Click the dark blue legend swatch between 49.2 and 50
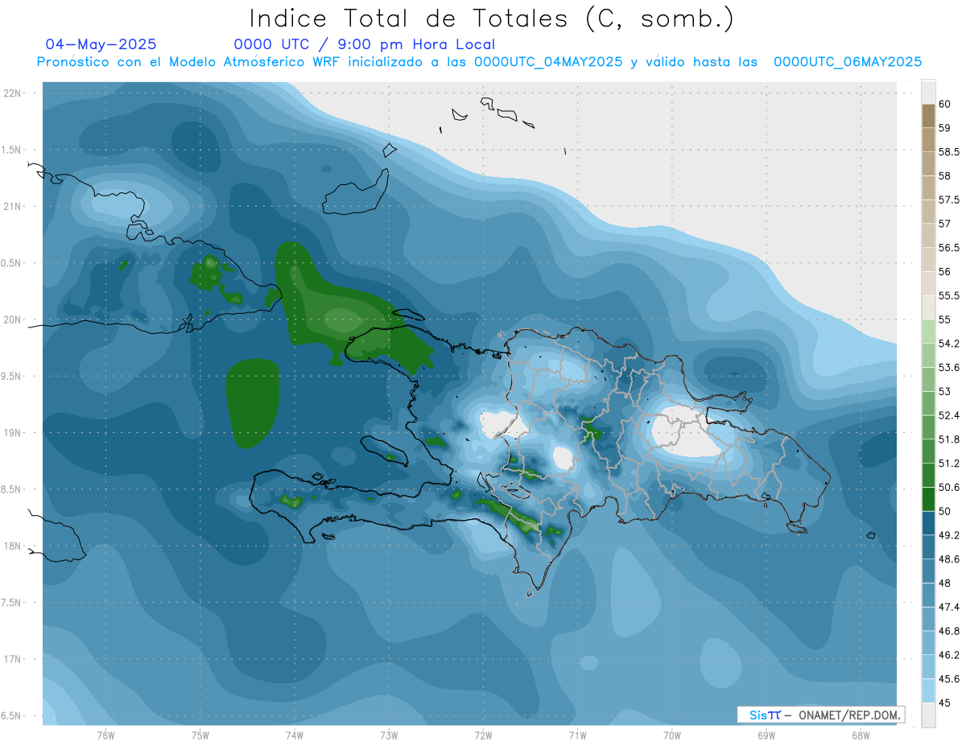Screen dimensions: 966x746 (x=928, y=523)
